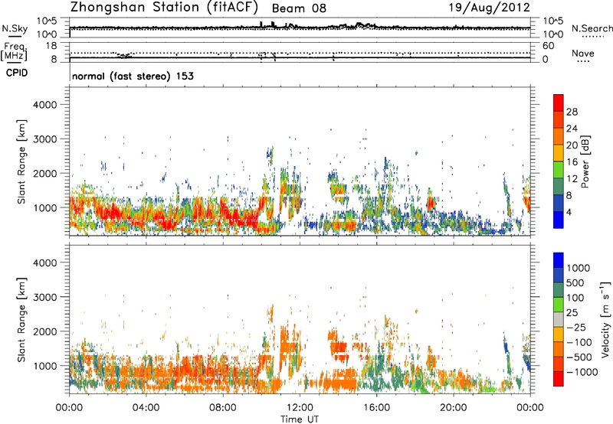Pick the green Velocity segment between 100 and 25
This screenshot has width=613, height=424.
click(559, 305)
